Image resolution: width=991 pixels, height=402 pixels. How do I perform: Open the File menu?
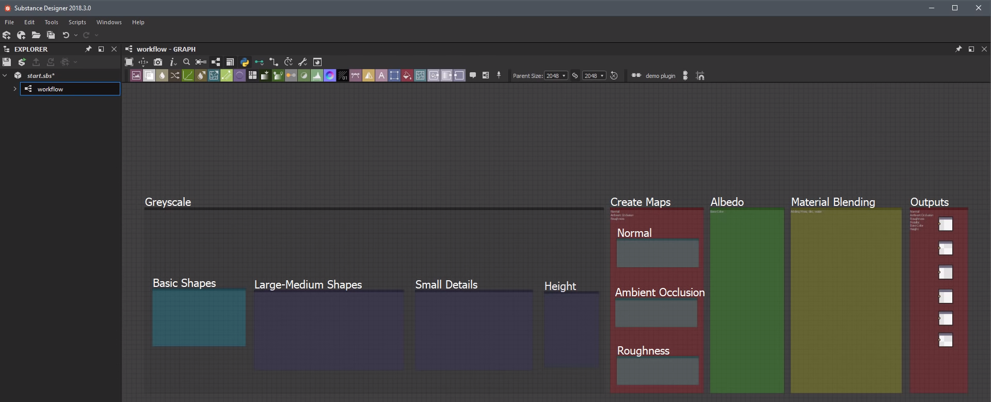(x=9, y=22)
